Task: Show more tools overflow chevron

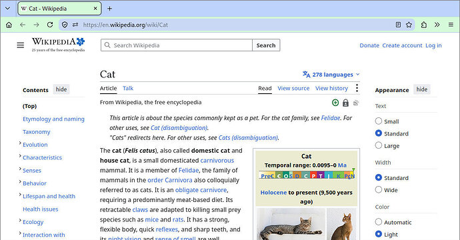Action: click(437, 25)
